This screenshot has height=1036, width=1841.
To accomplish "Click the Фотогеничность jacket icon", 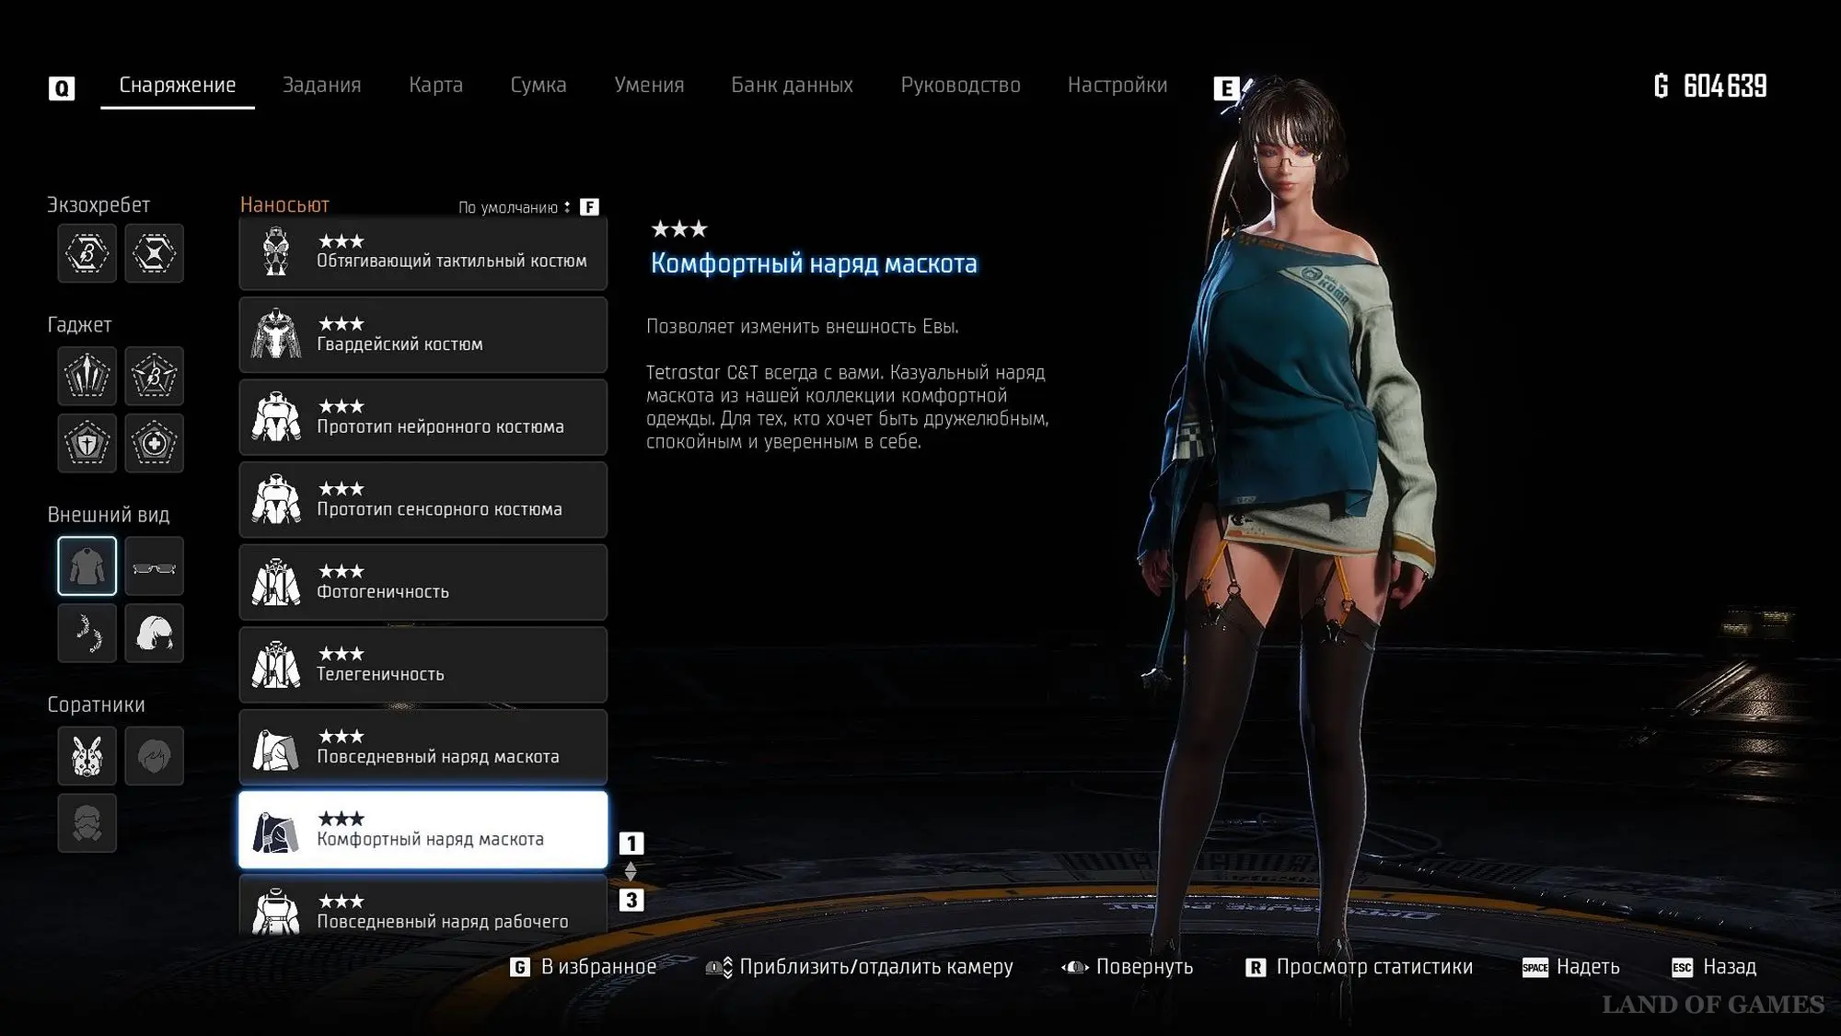I will [275, 582].
